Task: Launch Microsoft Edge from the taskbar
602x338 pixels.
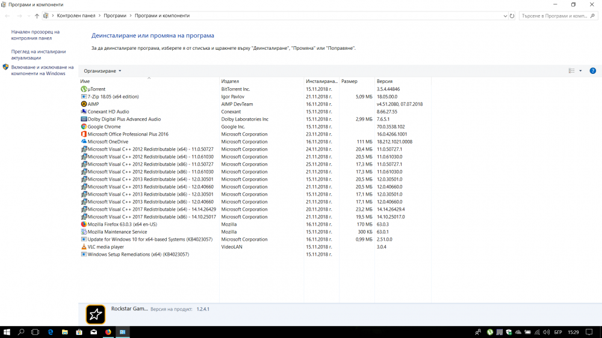Action: pos(51,332)
